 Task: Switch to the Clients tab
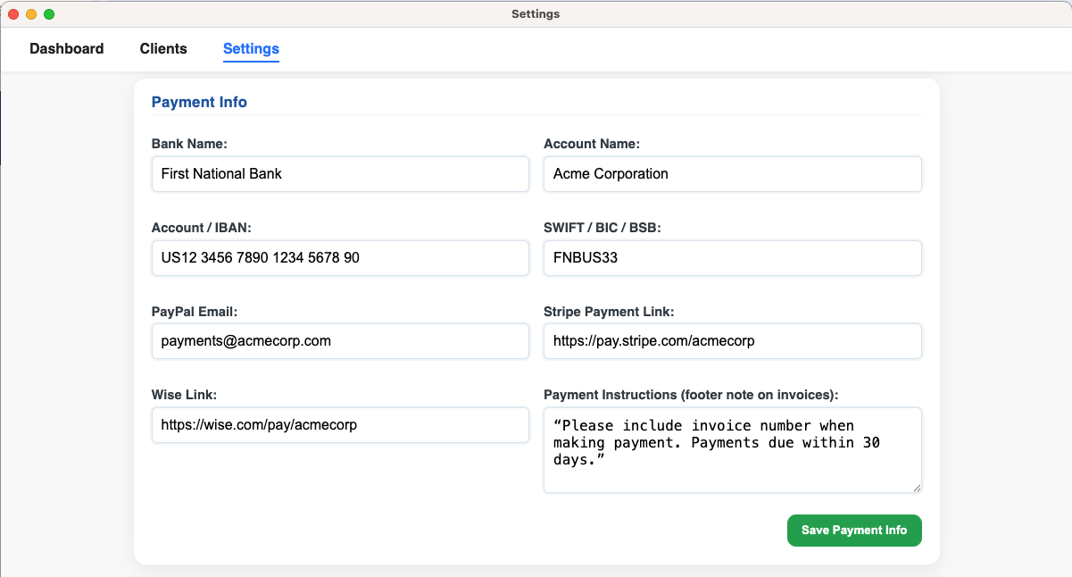tap(163, 49)
